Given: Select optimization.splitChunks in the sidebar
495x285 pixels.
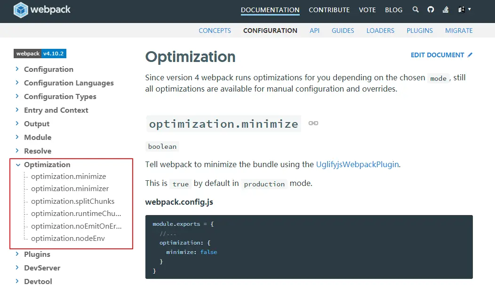Looking at the screenshot, I should [73, 201].
